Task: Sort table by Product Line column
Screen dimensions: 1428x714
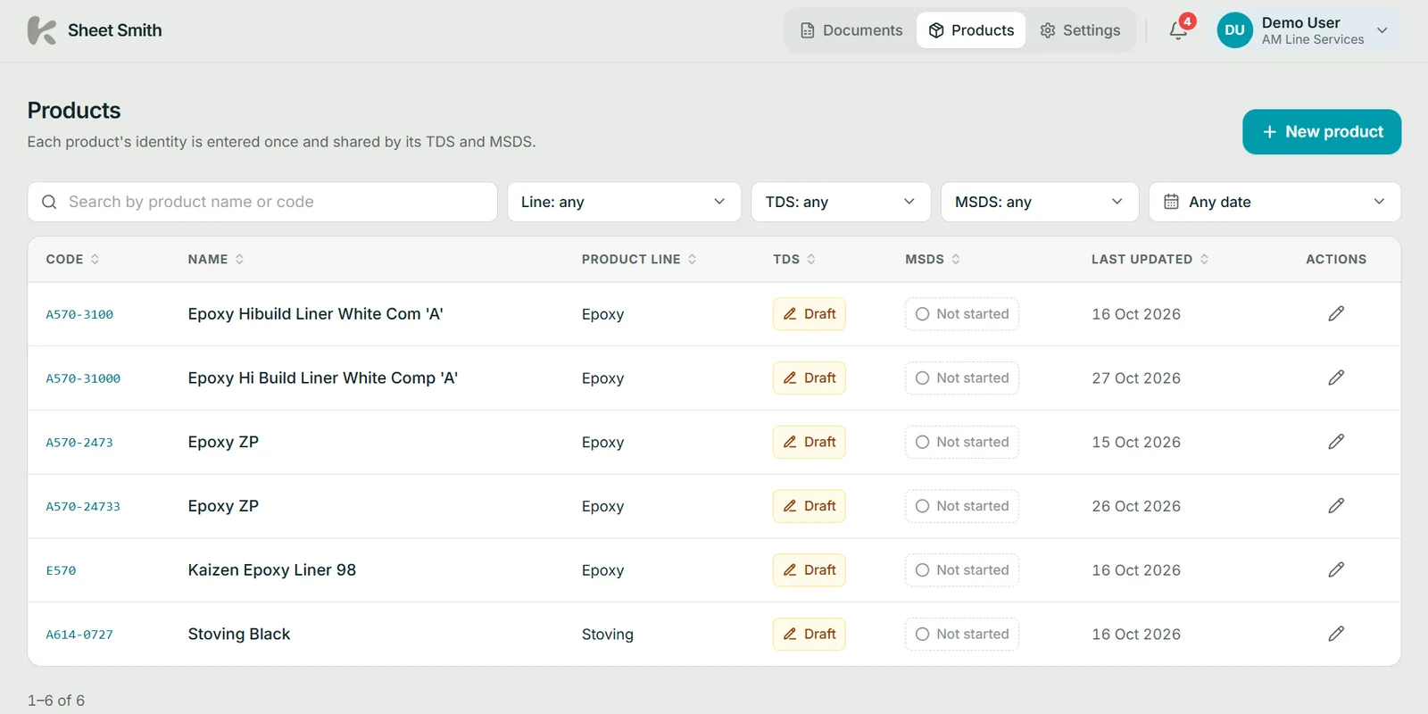Action: click(x=639, y=260)
